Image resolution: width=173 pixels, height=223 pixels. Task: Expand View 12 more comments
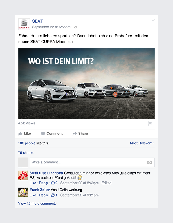point(37,204)
